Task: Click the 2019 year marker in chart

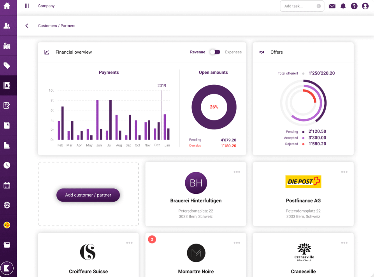Action: pyautogui.click(x=162, y=85)
